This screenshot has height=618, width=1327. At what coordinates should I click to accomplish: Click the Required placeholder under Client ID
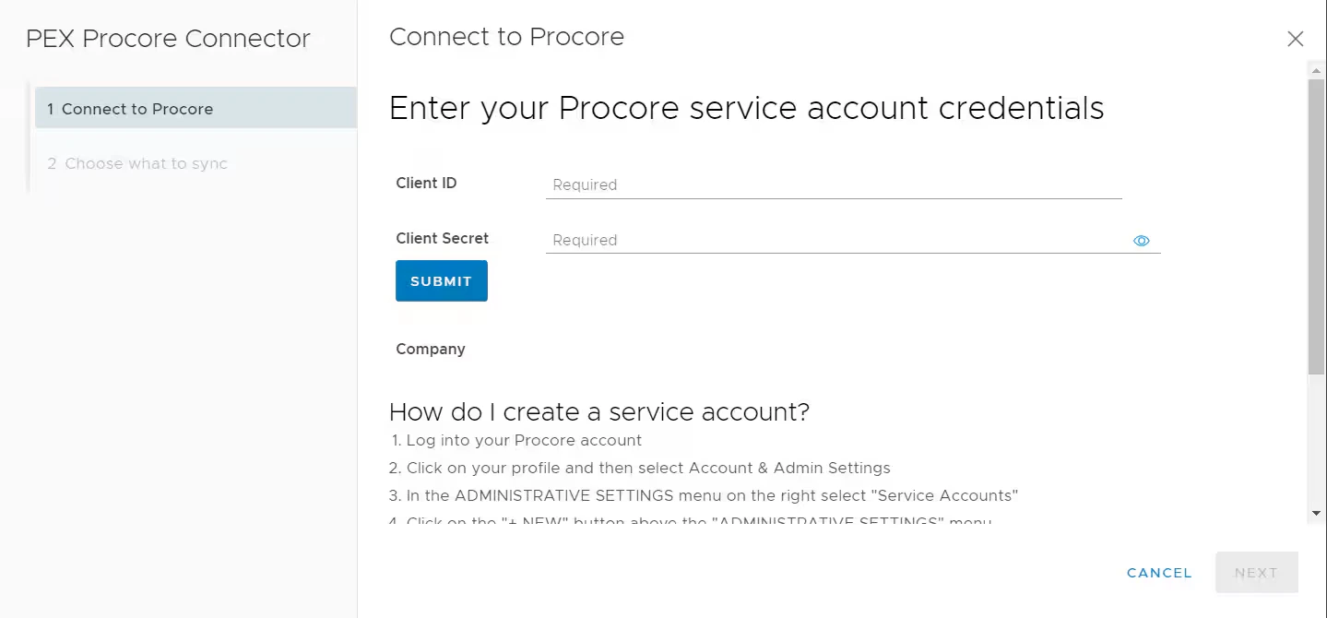click(584, 184)
